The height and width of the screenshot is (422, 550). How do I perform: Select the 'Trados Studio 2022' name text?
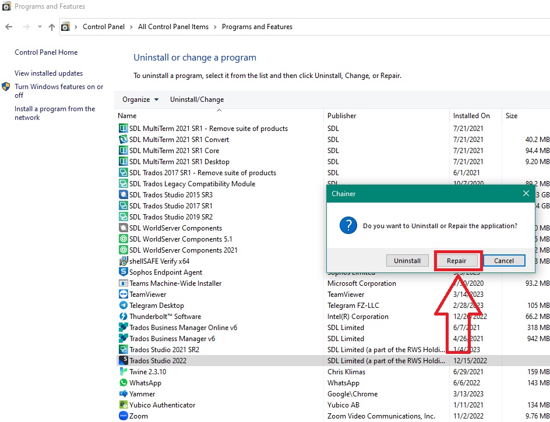158,361
